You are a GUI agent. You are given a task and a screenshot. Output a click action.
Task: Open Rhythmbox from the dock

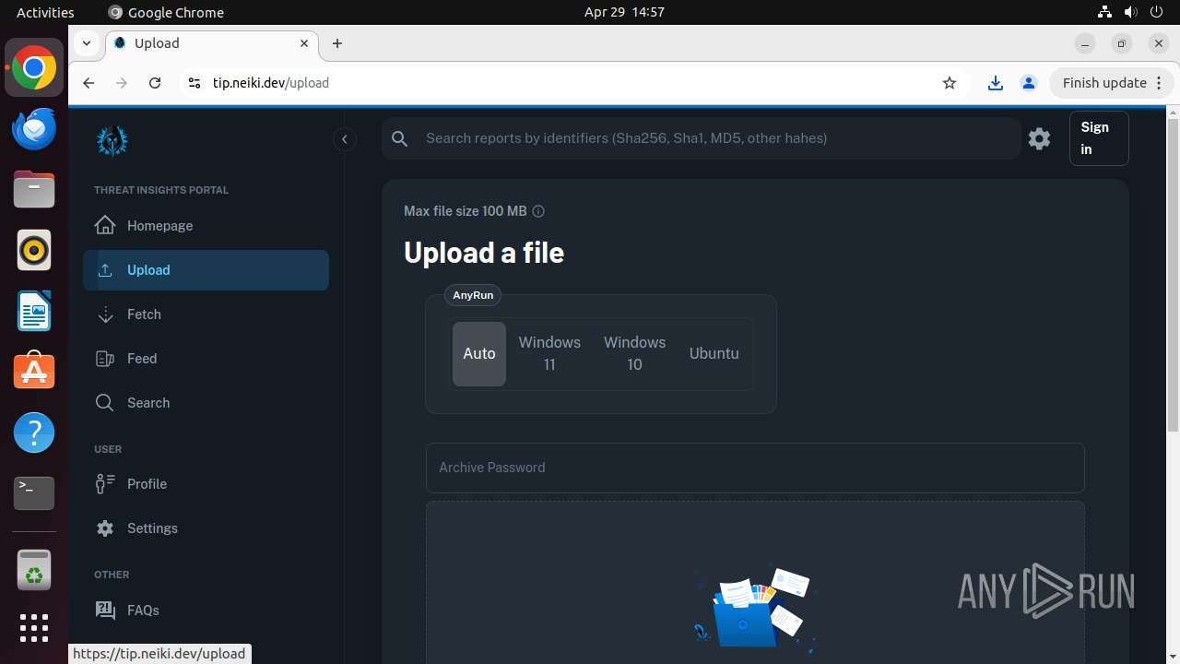(34, 250)
